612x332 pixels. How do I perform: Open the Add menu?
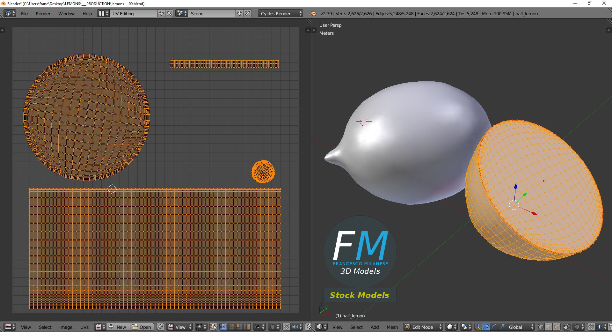click(x=375, y=327)
